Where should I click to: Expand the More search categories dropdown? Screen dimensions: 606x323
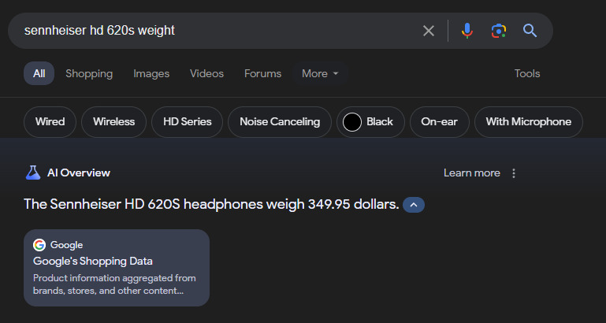click(x=320, y=73)
